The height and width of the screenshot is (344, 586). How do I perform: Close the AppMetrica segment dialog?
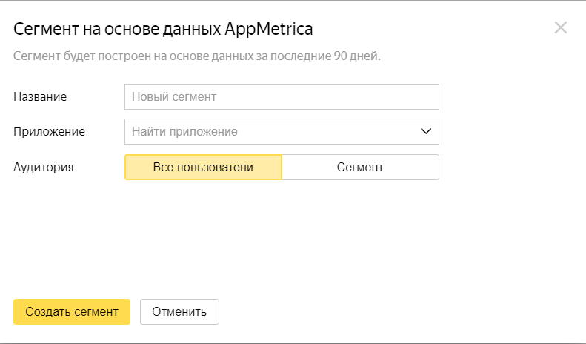pyautogui.click(x=561, y=27)
